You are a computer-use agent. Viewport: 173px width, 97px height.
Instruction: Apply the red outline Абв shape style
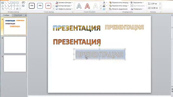click(48, 6)
